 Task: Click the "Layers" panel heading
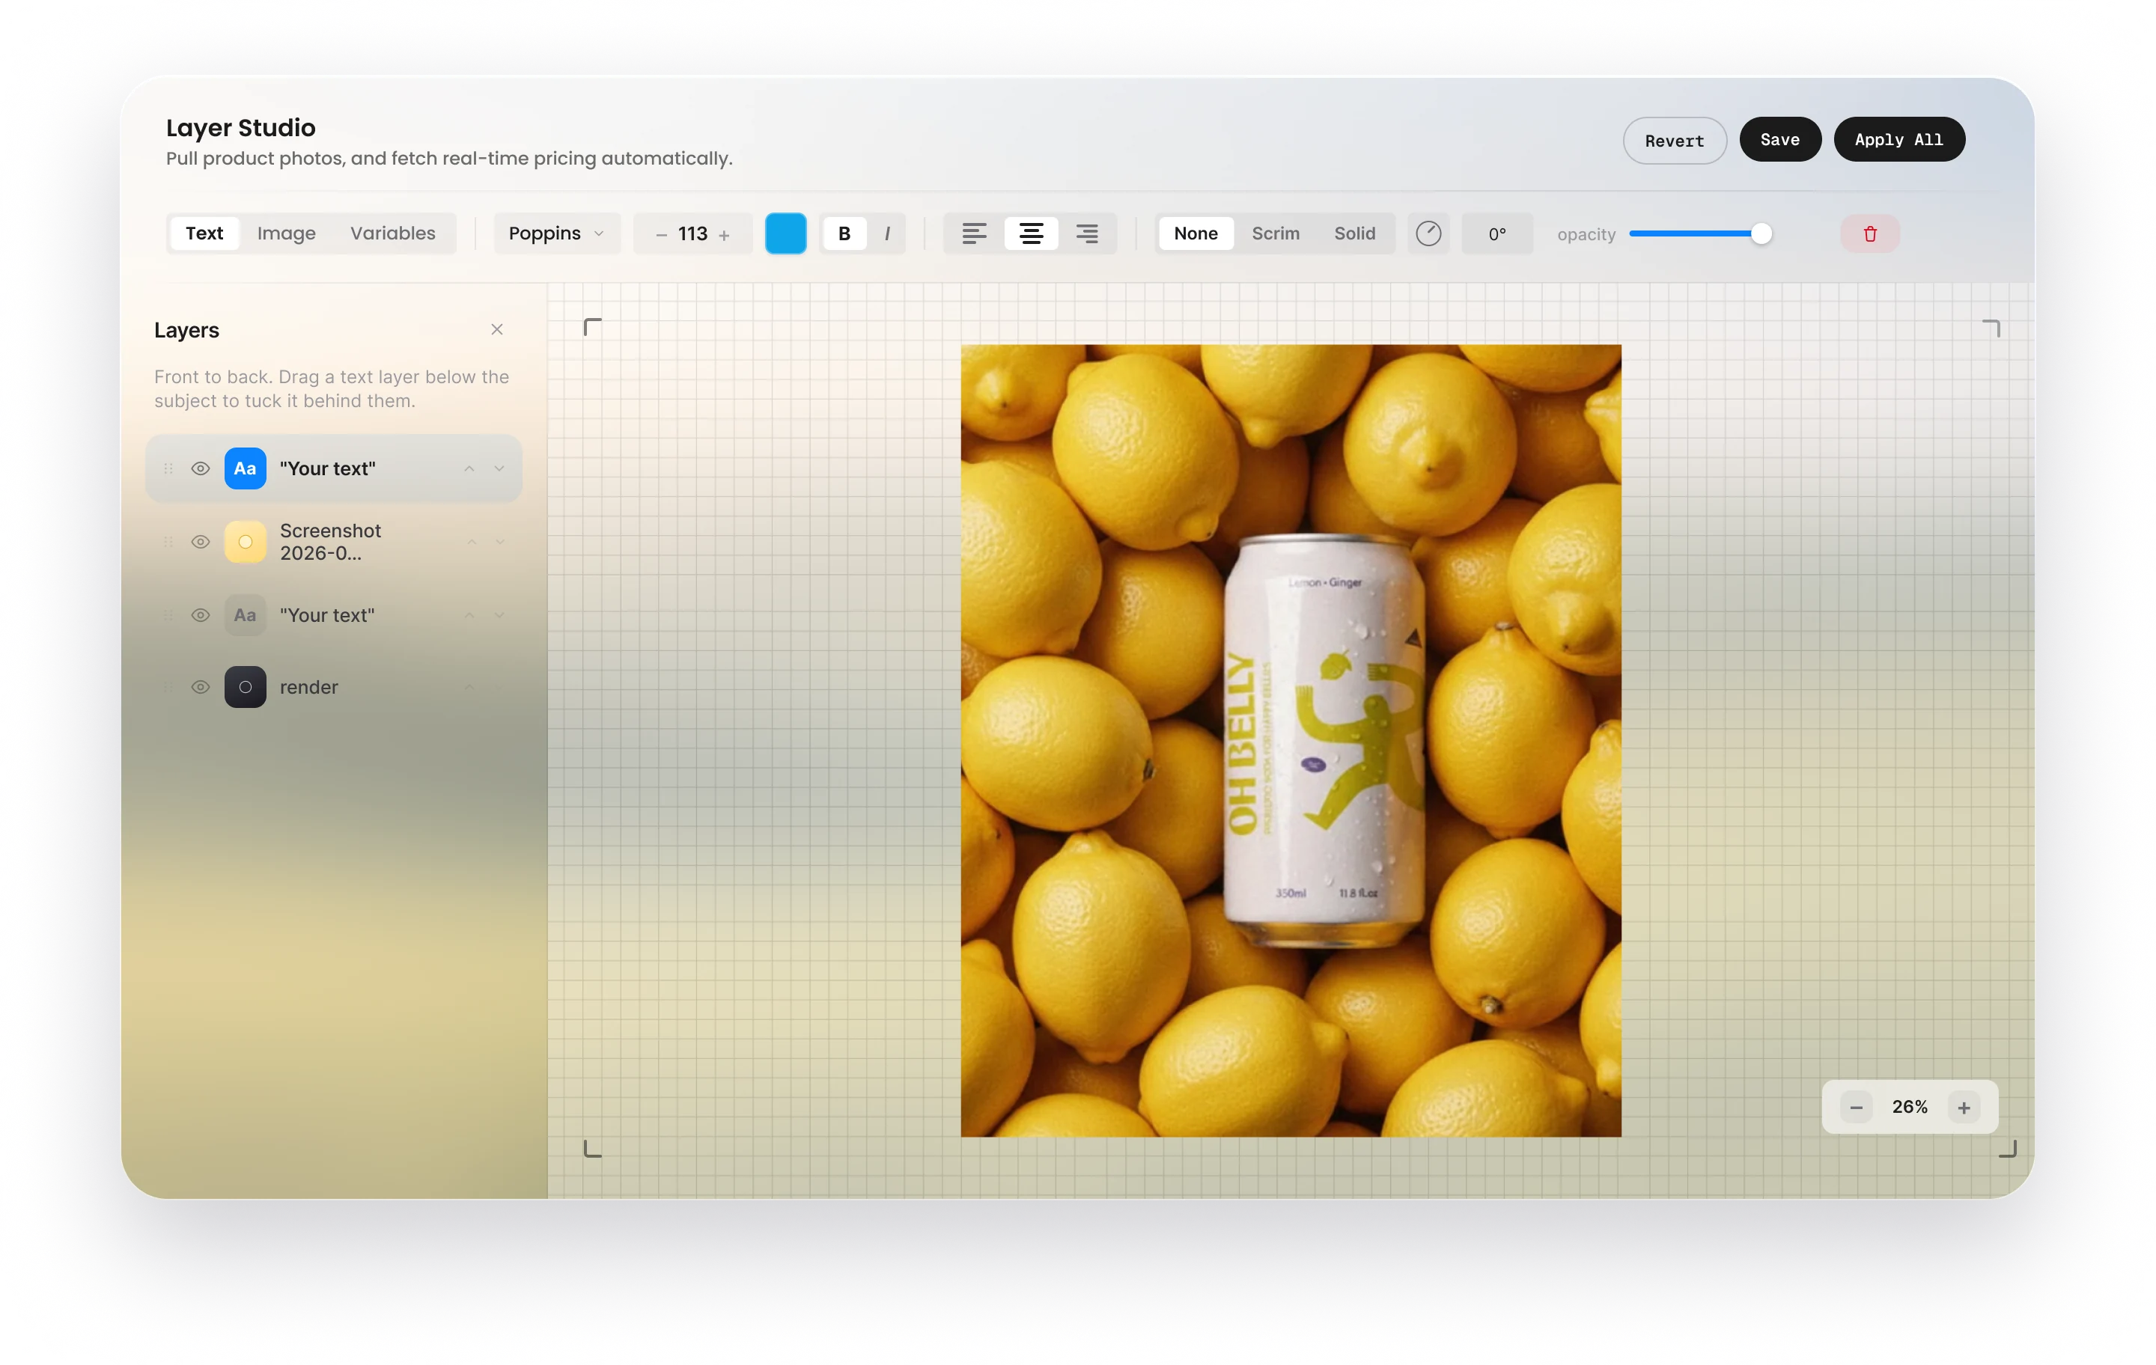click(x=186, y=330)
